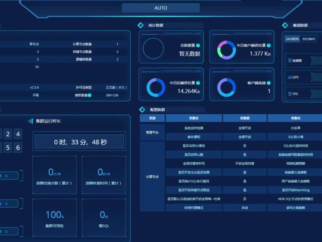Select the 24小时内 tab
322x242 pixels.
(292, 39)
